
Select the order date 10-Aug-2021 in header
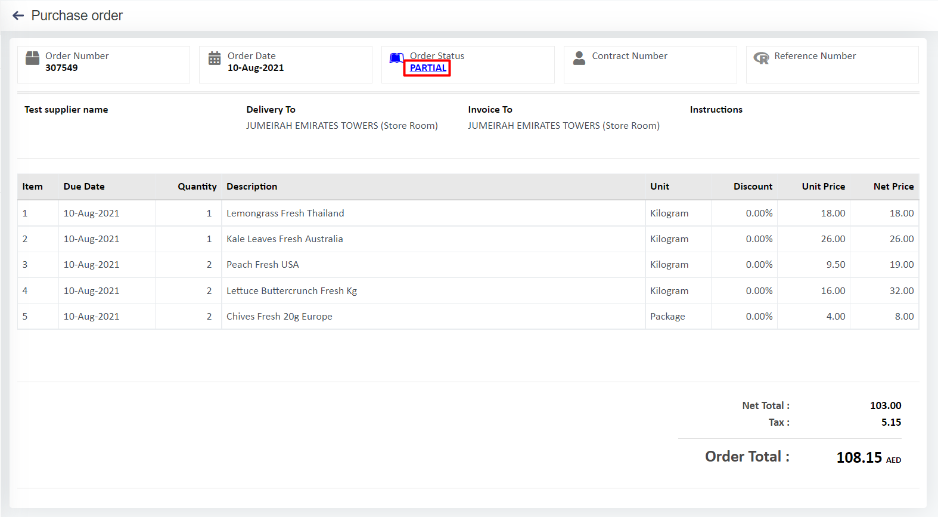(x=256, y=68)
